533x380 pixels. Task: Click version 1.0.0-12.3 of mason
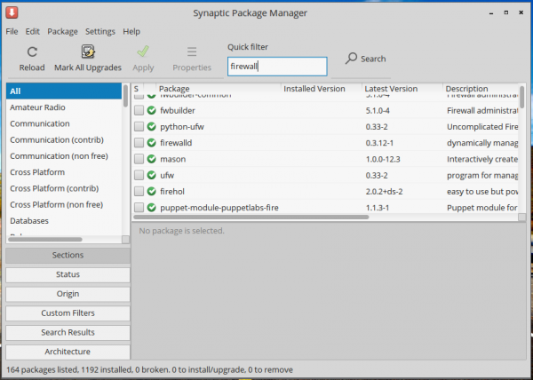[383, 159]
